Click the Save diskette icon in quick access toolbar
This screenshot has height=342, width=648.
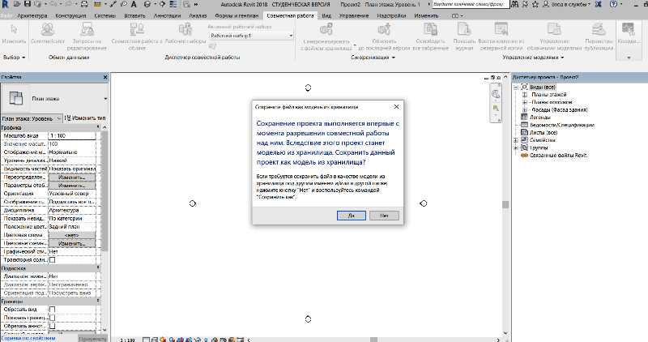click(x=28, y=4)
